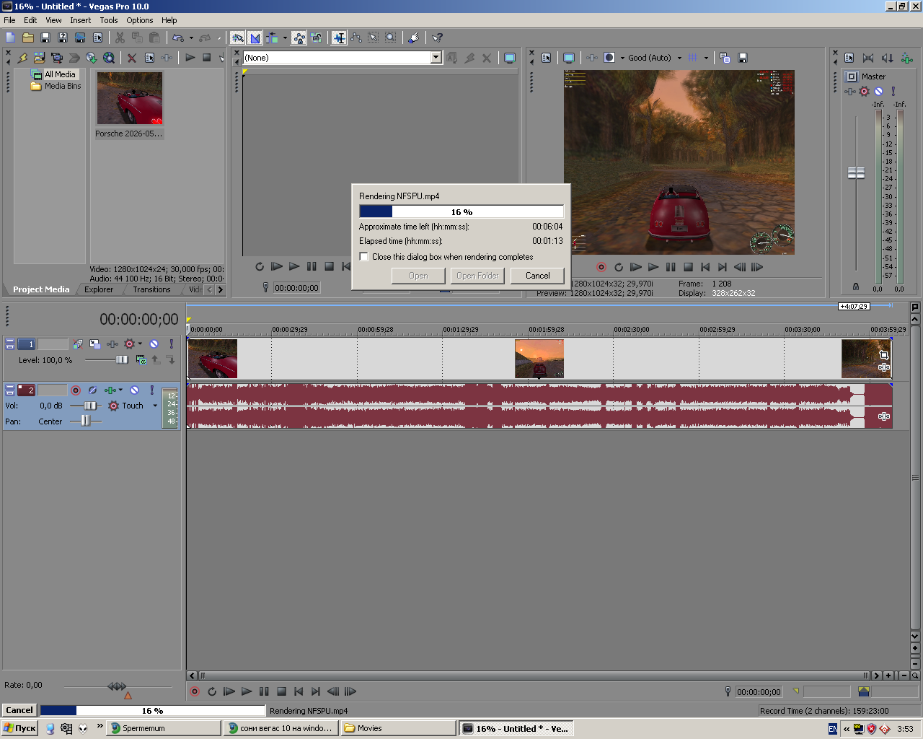Open the Auto Ripple mode dropdown arrow

[x=285, y=38]
